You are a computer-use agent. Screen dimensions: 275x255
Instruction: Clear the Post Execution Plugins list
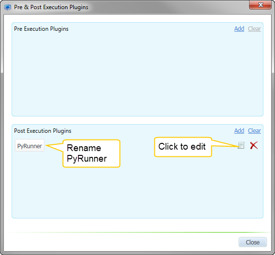point(254,131)
